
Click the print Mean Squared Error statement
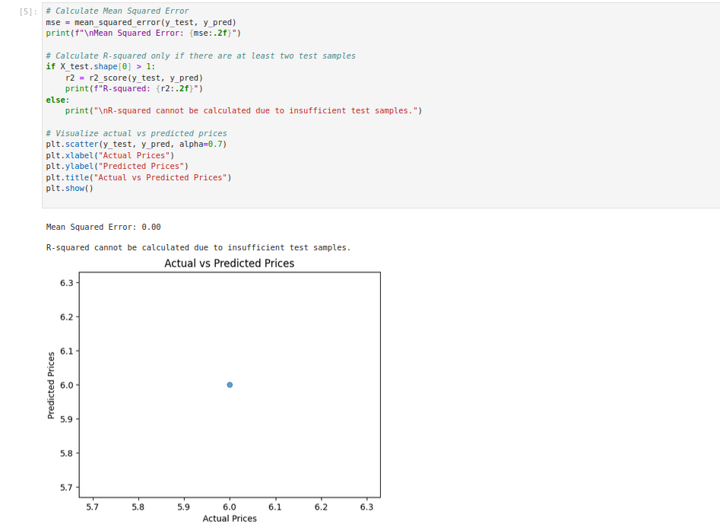pos(143,33)
